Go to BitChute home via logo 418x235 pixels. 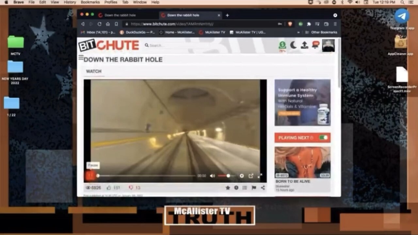pyautogui.click(x=109, y=45)
